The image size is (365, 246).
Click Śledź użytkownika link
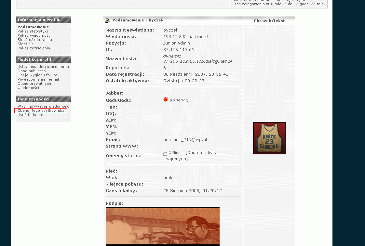[35, 40]
